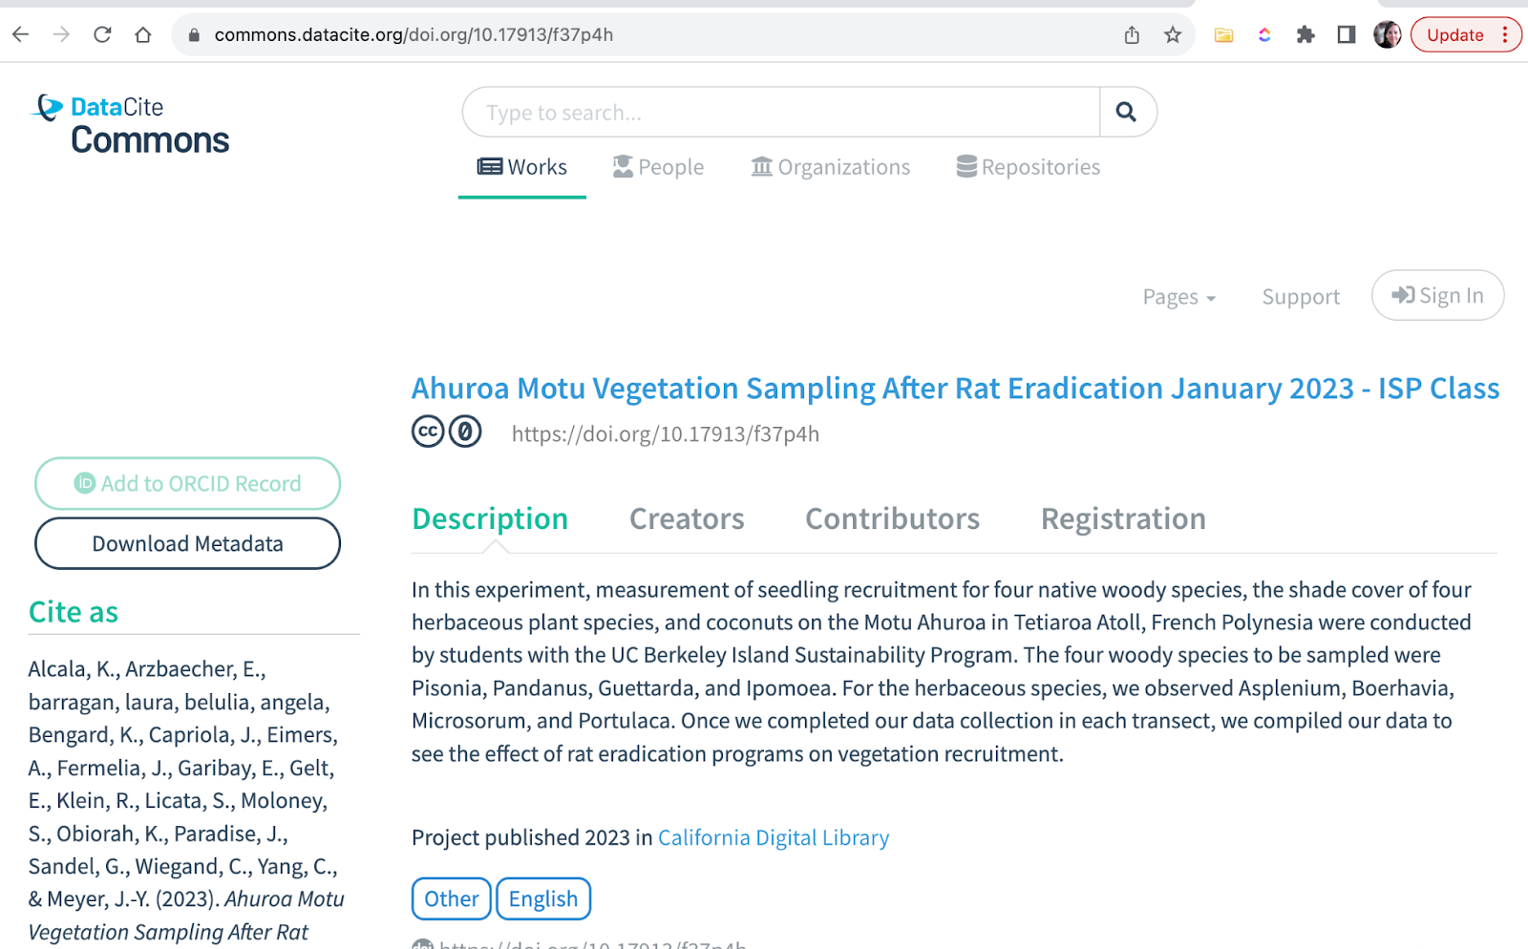Image resolution: width=1528 pixels, height=949 pixels.
Task: Open the California Digital Library link
Action: point(774,837)
